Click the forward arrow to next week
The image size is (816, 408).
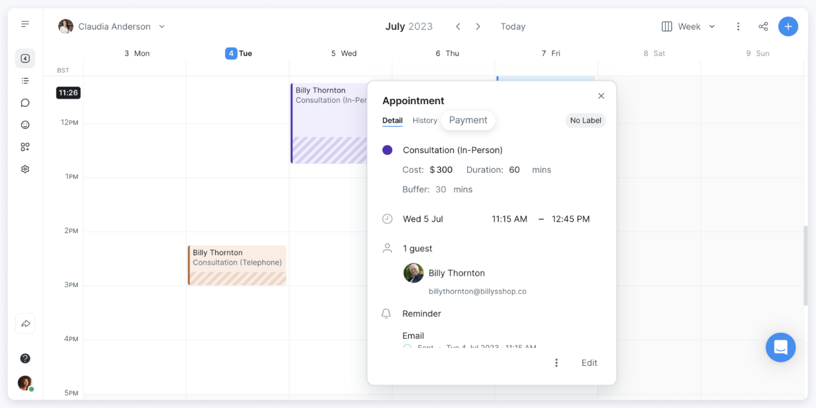[x=478, y=26]
